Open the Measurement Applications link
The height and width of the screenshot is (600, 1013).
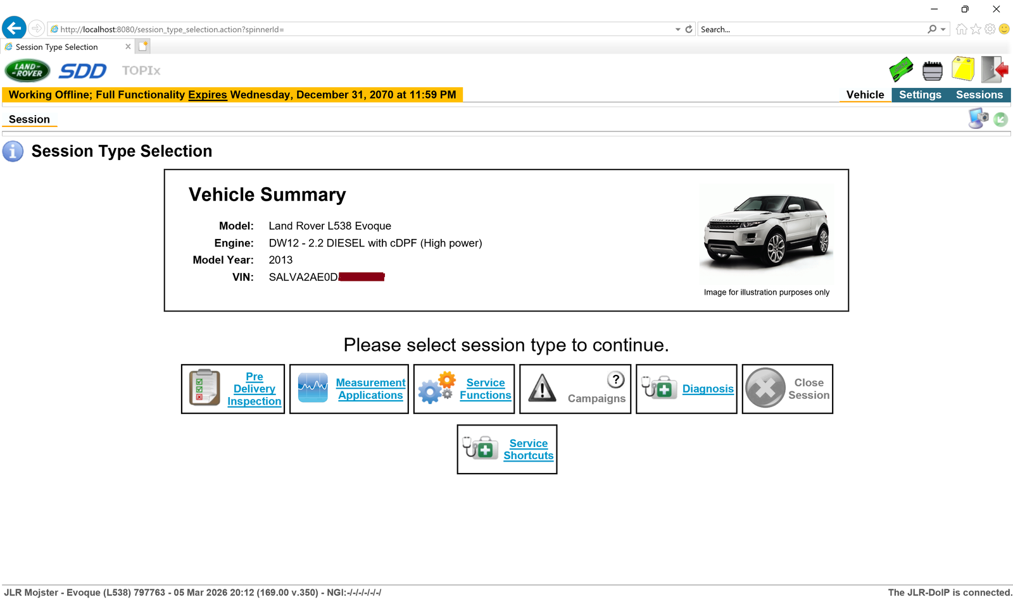coord(371,388)
